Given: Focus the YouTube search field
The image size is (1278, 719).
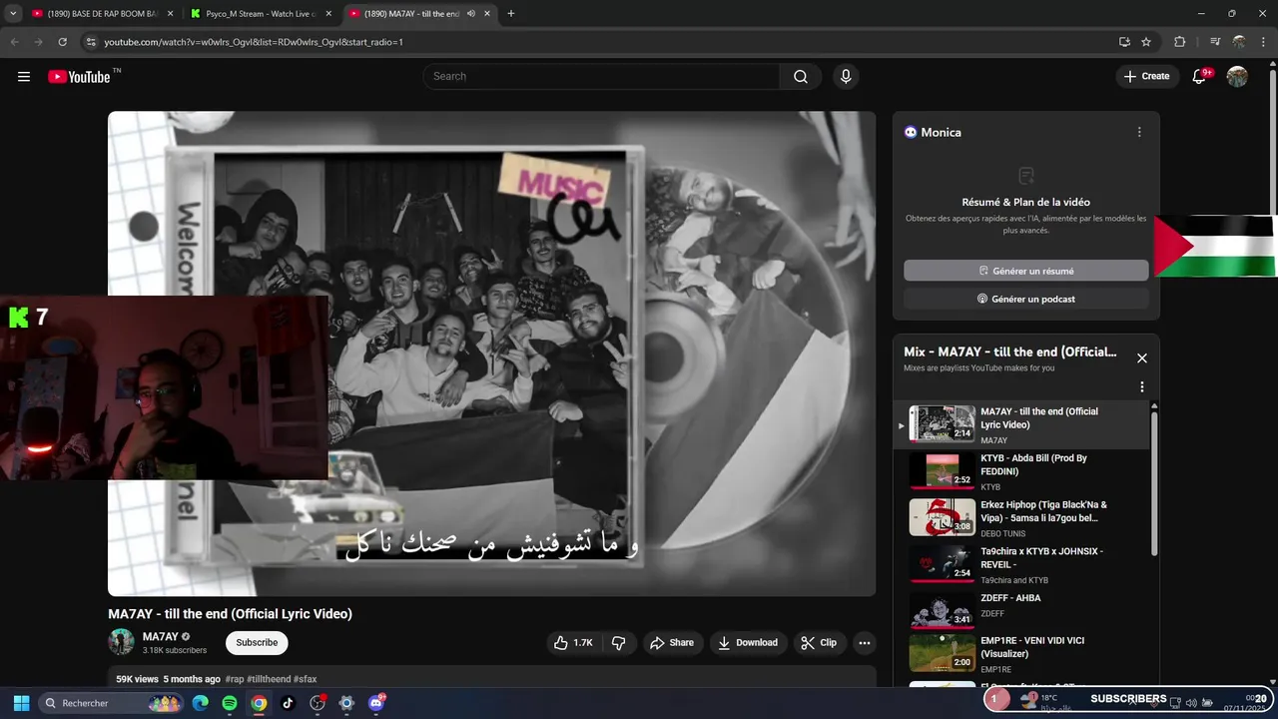Looking at the screenshot, I should [601, 77].
